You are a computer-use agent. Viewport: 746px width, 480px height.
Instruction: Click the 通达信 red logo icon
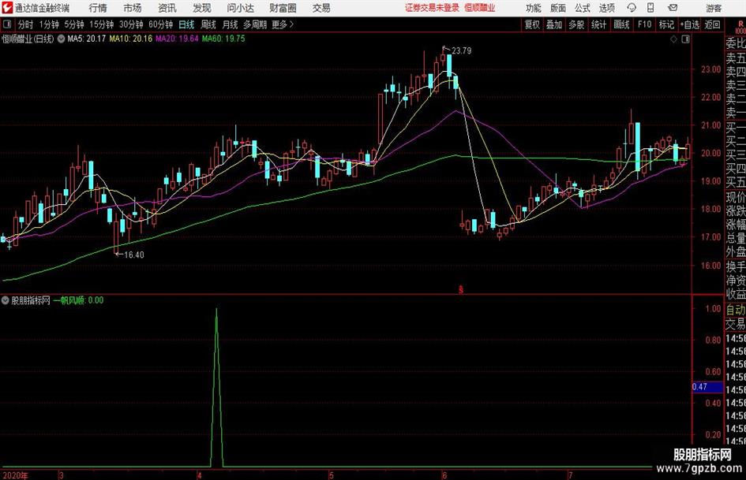click(x=7, y=8)
